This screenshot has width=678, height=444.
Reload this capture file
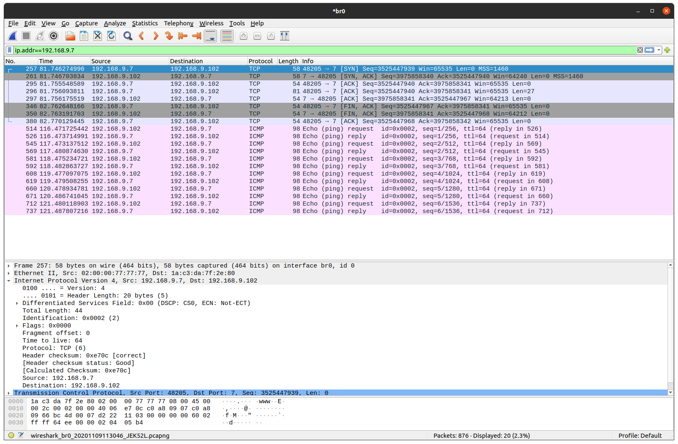(111, 36)
